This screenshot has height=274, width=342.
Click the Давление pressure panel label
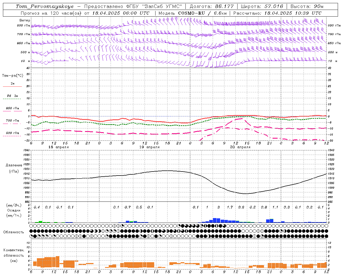point(14,165)
